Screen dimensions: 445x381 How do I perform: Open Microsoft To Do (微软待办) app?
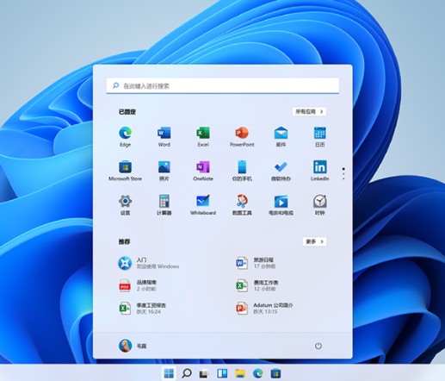[281, 171]
